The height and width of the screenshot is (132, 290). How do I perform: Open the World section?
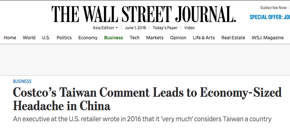coord(29,38)
